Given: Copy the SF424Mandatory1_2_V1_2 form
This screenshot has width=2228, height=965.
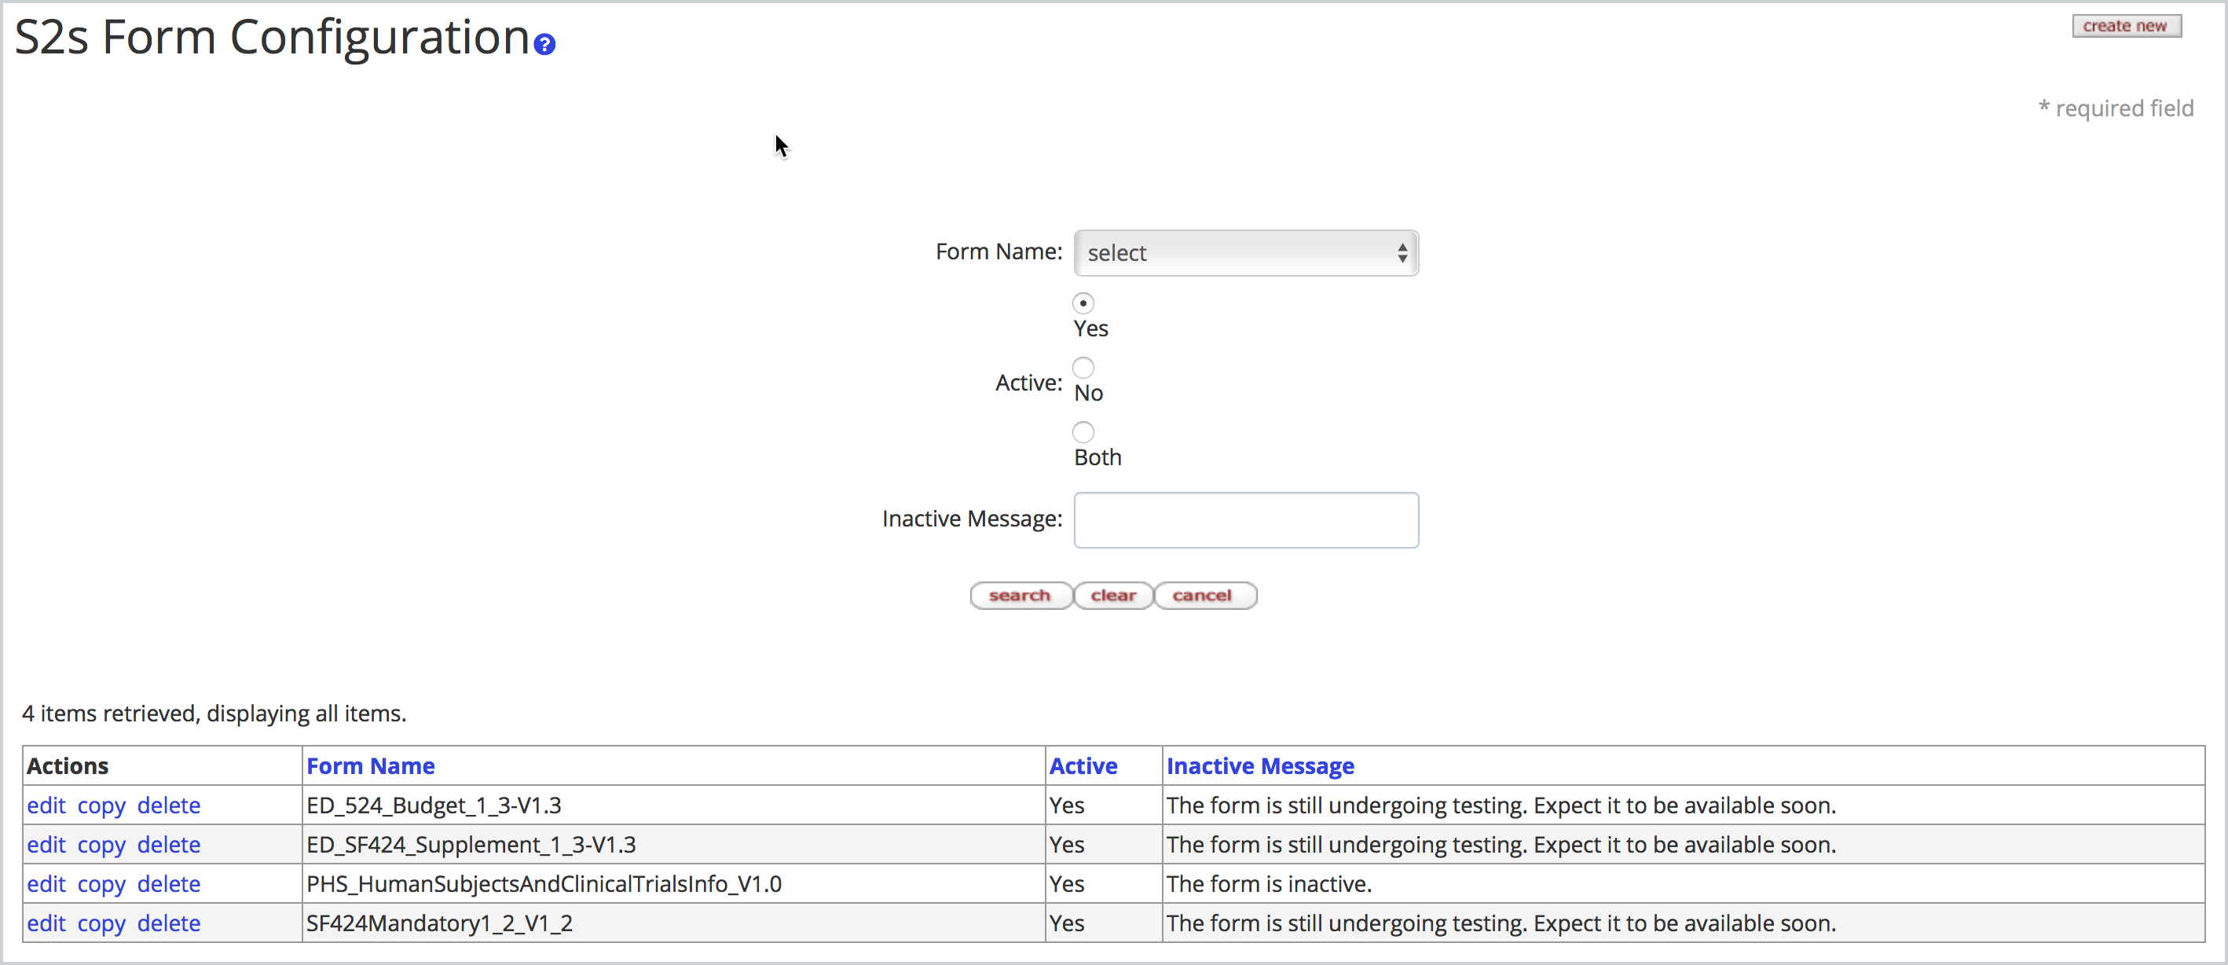Looking at the screenshot, I should (103, 923).
